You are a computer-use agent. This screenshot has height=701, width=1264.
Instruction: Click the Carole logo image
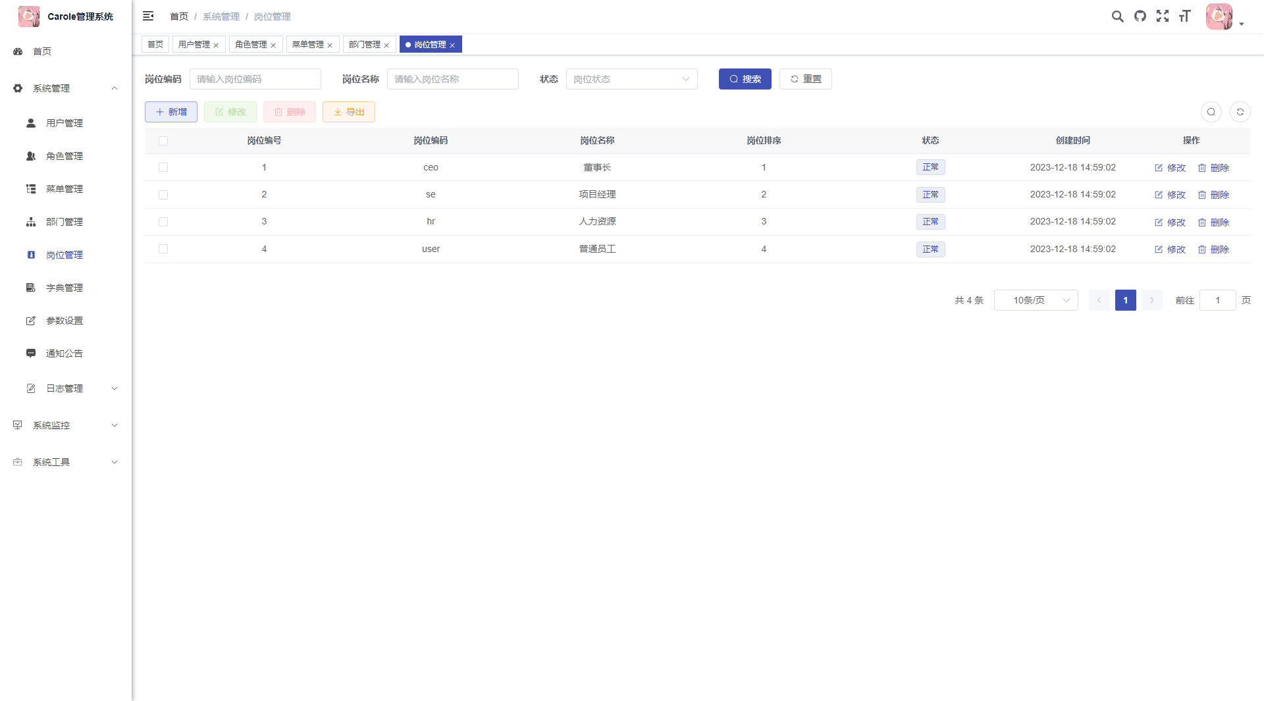point(29,16)
